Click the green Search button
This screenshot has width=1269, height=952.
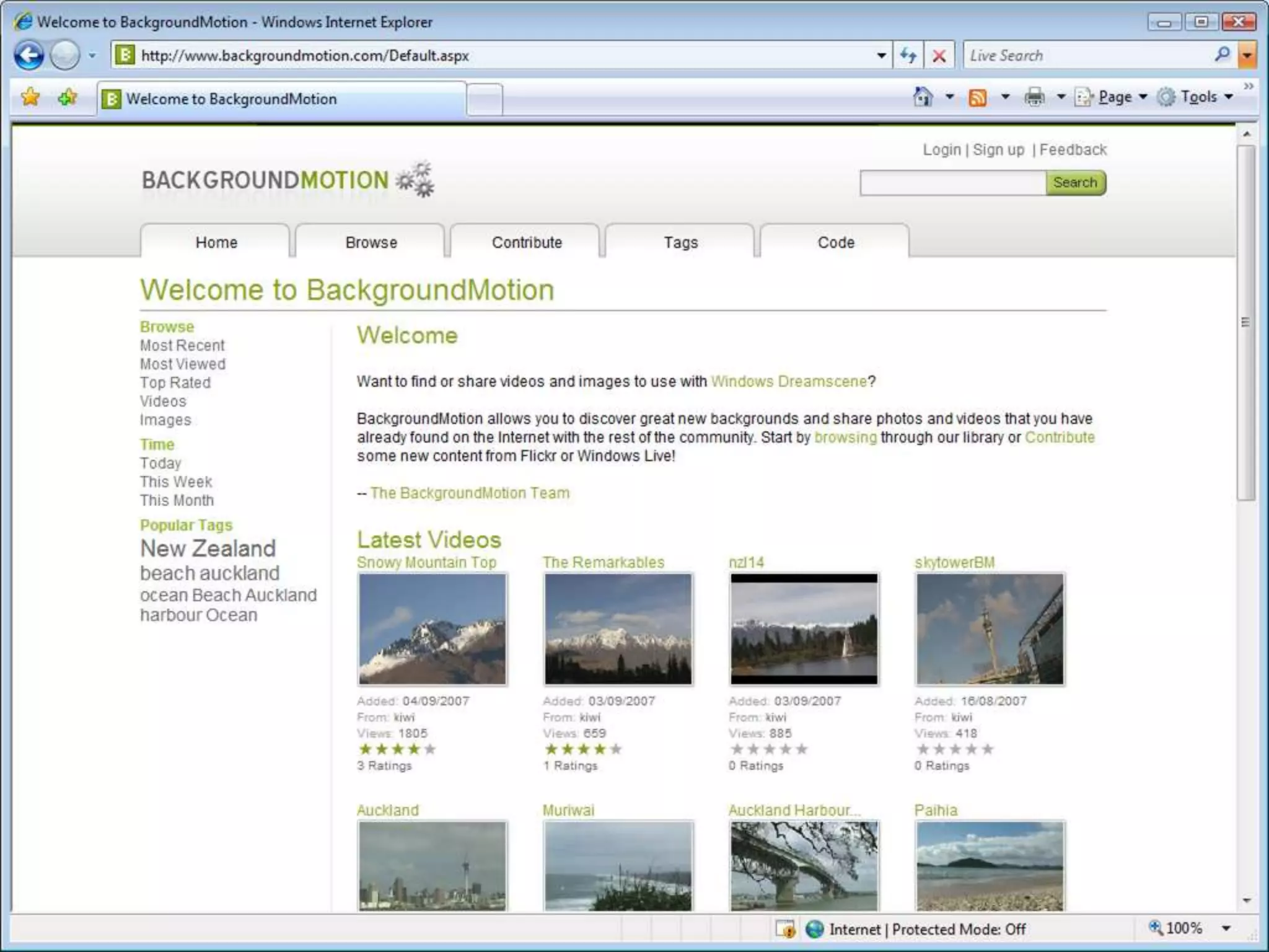(1075, 183)
